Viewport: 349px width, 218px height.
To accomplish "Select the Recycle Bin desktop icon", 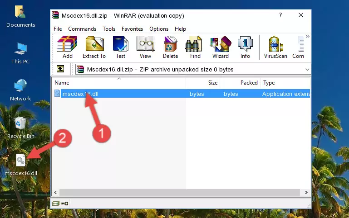I will 20,128.
